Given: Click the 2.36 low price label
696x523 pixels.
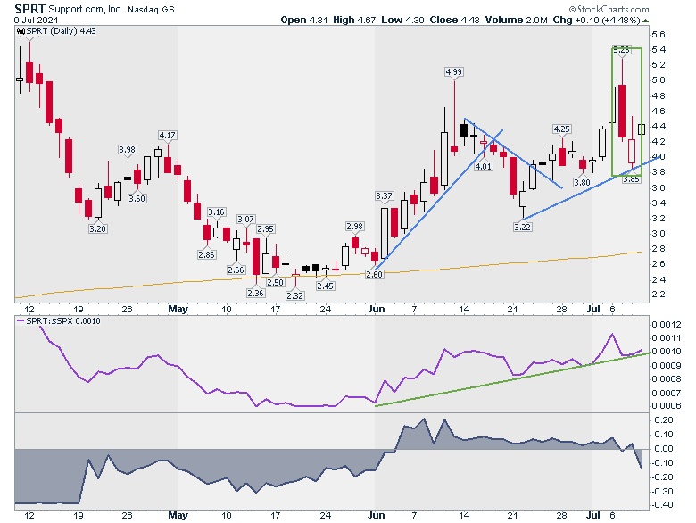Looking at the screenshot, I should coord(255,293).
